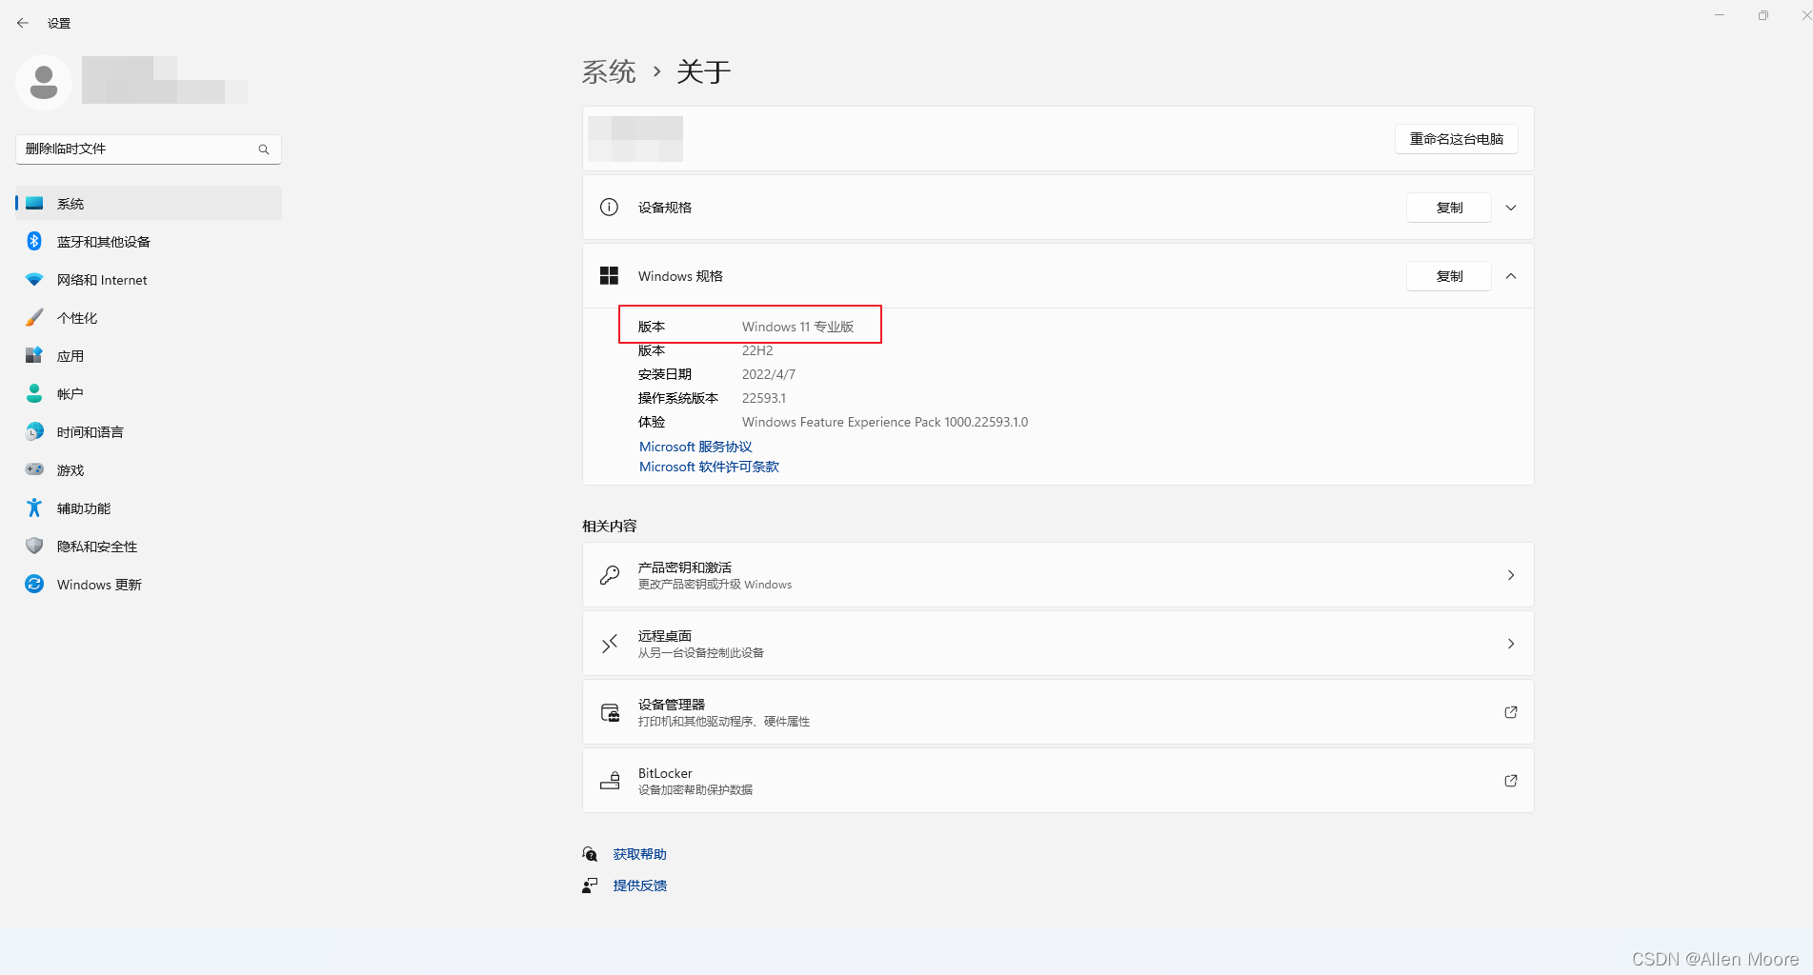Click the external link icon on 设备管理器 row

click(x=1511, y=712)
